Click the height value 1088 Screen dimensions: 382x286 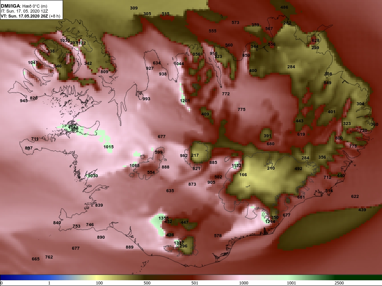(134, 165)
